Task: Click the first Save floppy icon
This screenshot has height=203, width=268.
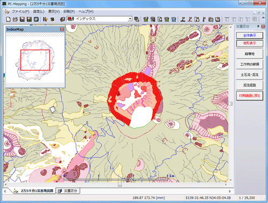Action: click(x=22, y=19)
